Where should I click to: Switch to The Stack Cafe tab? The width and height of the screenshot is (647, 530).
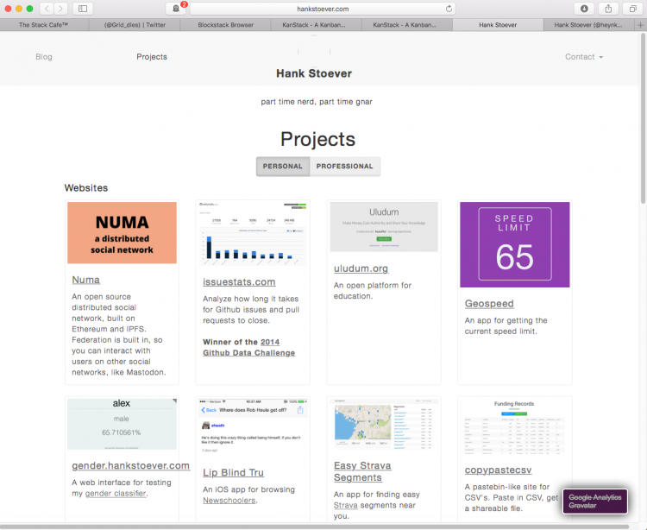click(44, 25)
